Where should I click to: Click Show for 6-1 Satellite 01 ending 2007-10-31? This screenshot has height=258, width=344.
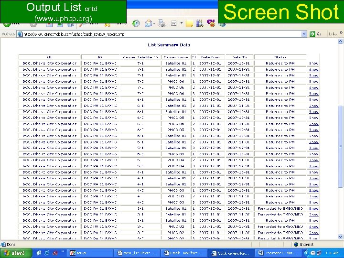(313, 99)
